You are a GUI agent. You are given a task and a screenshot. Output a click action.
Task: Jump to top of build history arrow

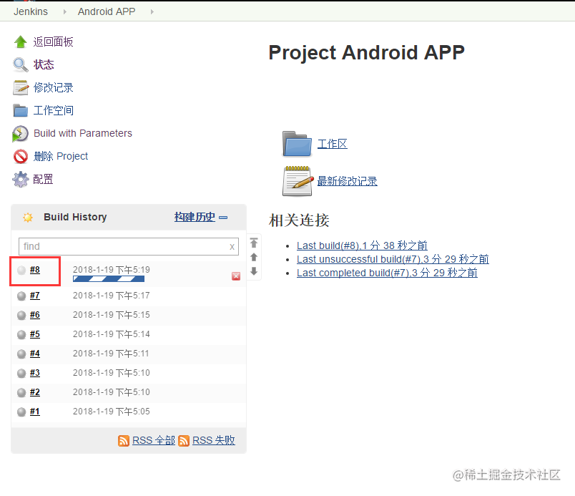254,243
